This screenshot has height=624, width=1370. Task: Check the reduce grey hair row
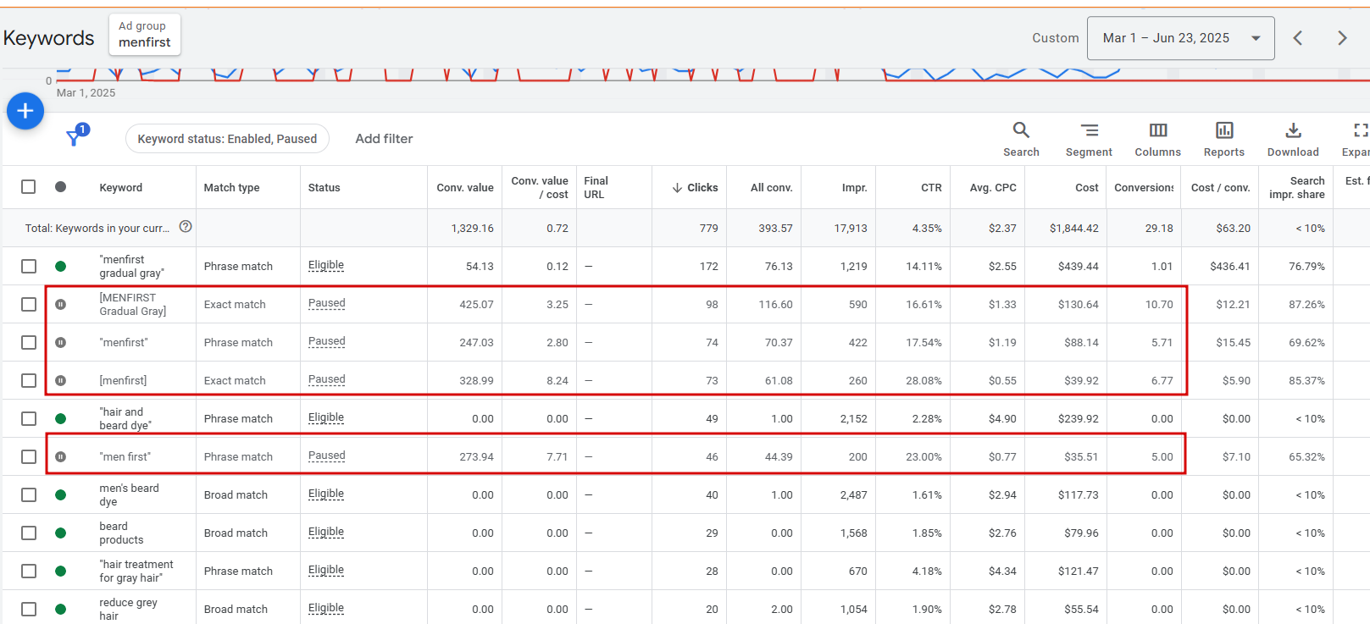[x=29, y=609]
